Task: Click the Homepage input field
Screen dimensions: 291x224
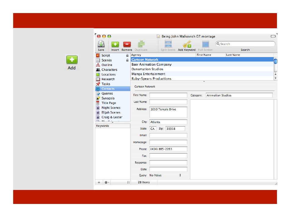Action: click(168, 142)
